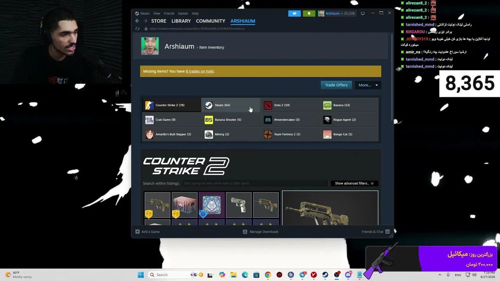Open the Steam (64) inventory tab

tap(231, 105)
